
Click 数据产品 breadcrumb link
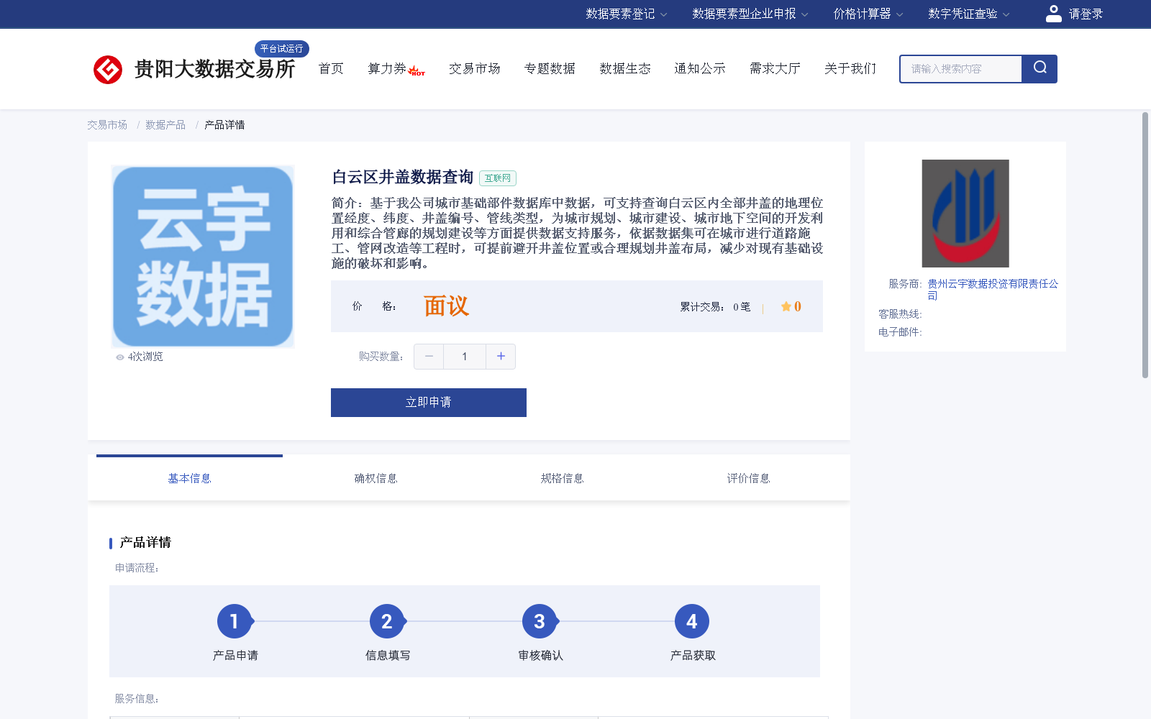(165, 125)
